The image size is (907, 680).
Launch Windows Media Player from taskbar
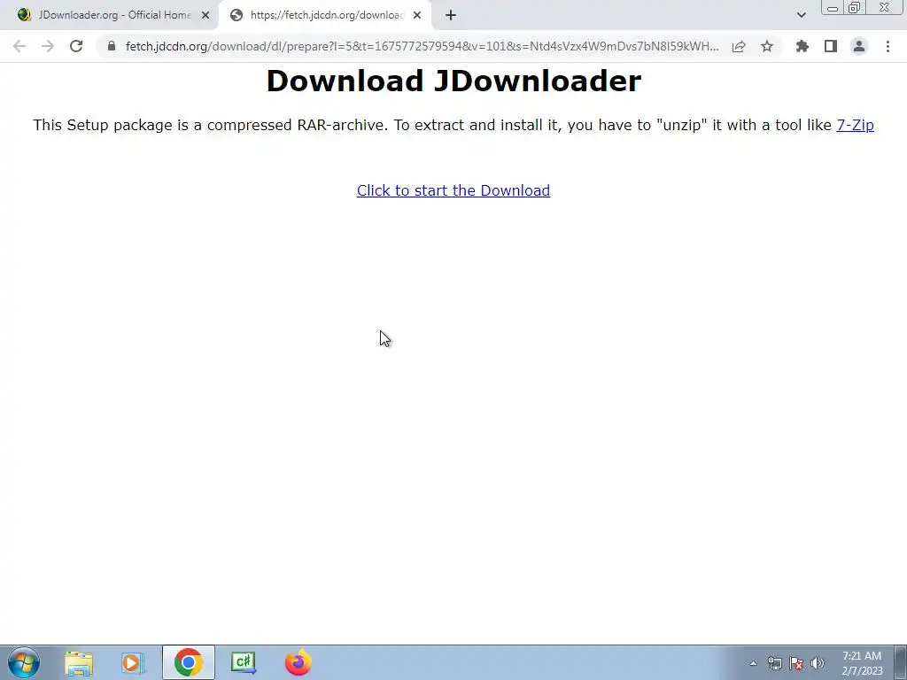tap(133, 662)
